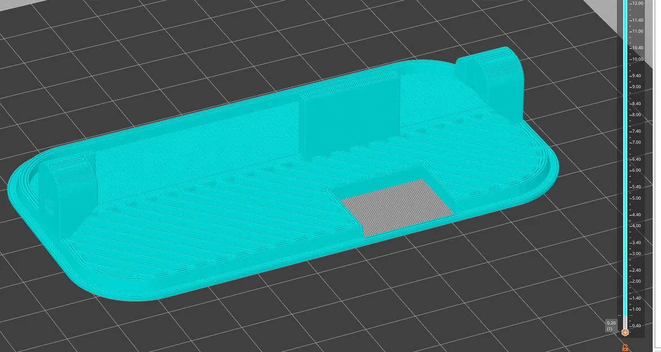Click the 10.00 tick on layer ruler
Viewport: 661px width, 352px height.
[x=637, y=59]
